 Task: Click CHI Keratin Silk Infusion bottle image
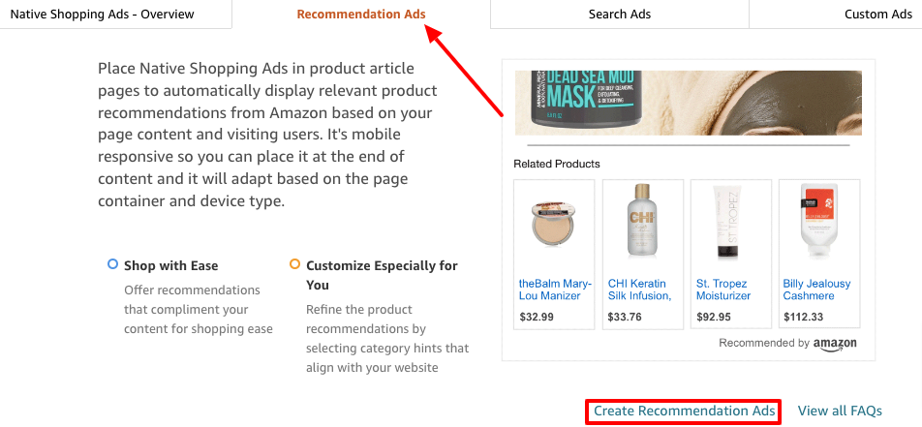[642, 224]
